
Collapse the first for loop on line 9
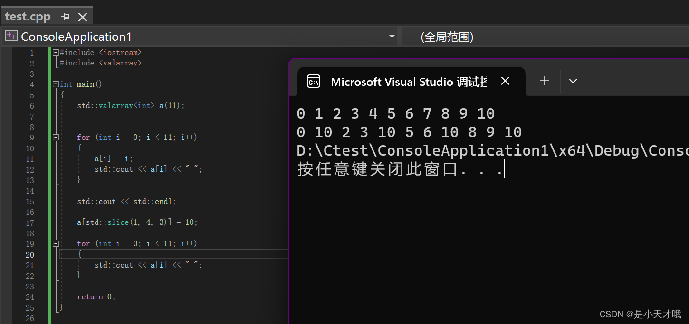click(56, 137)
